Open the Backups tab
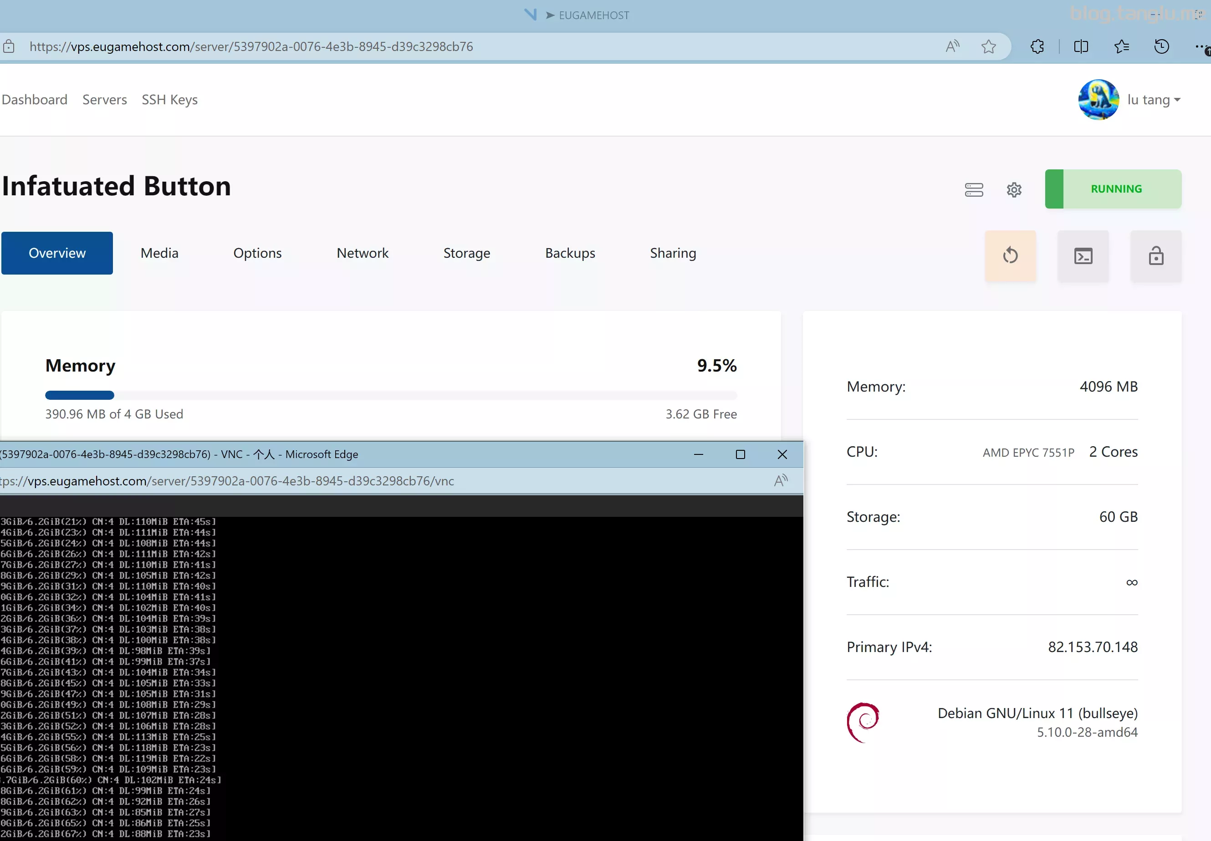Viewport: 1211px width, 841px height. (570, 253)
